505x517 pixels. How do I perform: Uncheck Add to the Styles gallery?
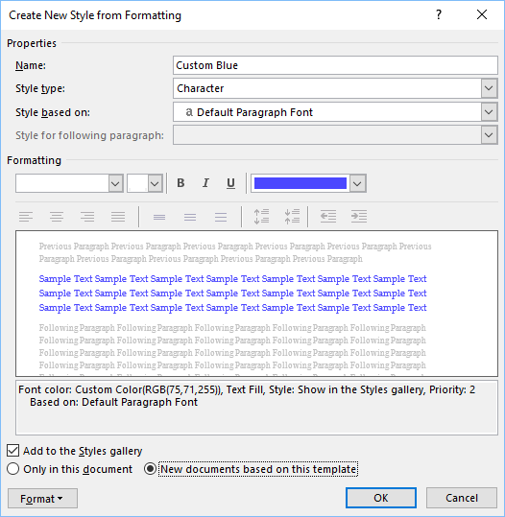tap(12, 451)
